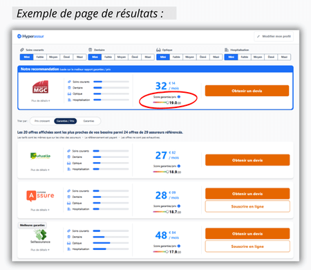311x270 pixels.
Task: Click the Hospitalisation icon in Selfassurance card
Action: pos(68,249)
